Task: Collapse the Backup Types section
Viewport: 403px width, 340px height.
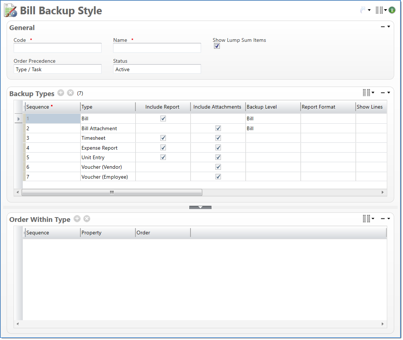Action: [383, 93]
